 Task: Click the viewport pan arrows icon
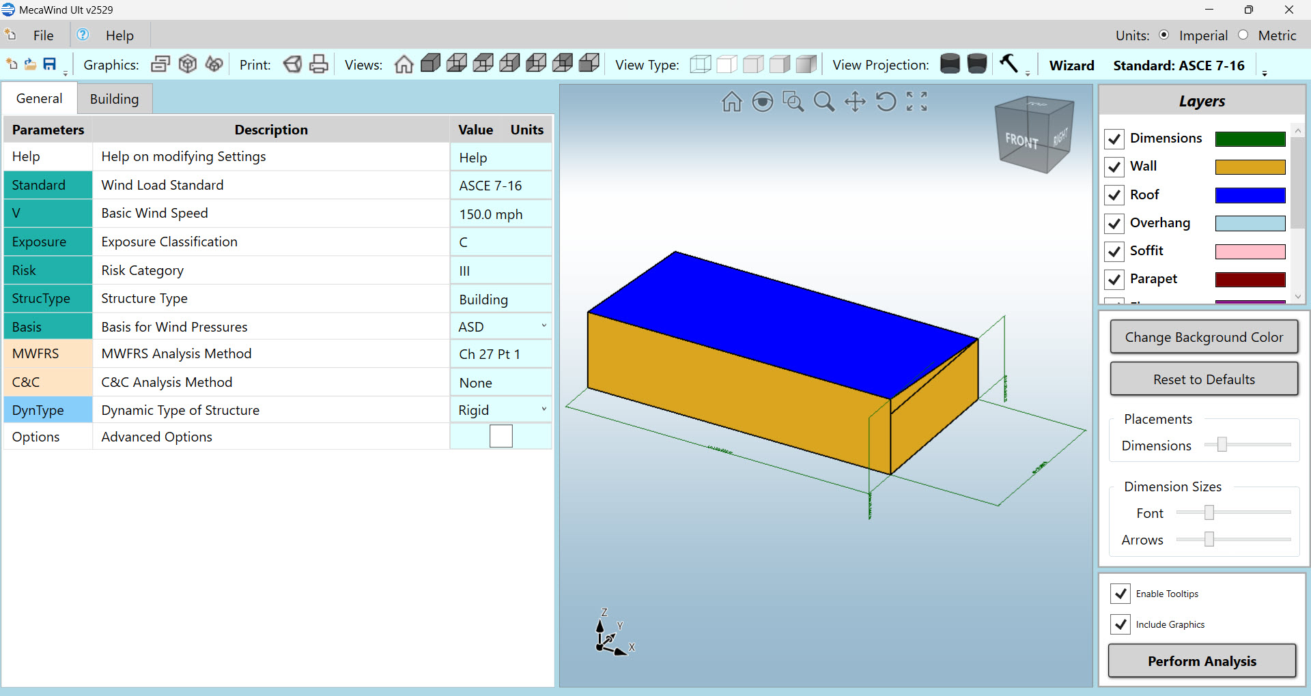click(x=855, y=102)
